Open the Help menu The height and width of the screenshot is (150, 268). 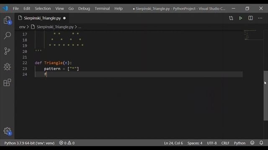(x=119, y=8)
